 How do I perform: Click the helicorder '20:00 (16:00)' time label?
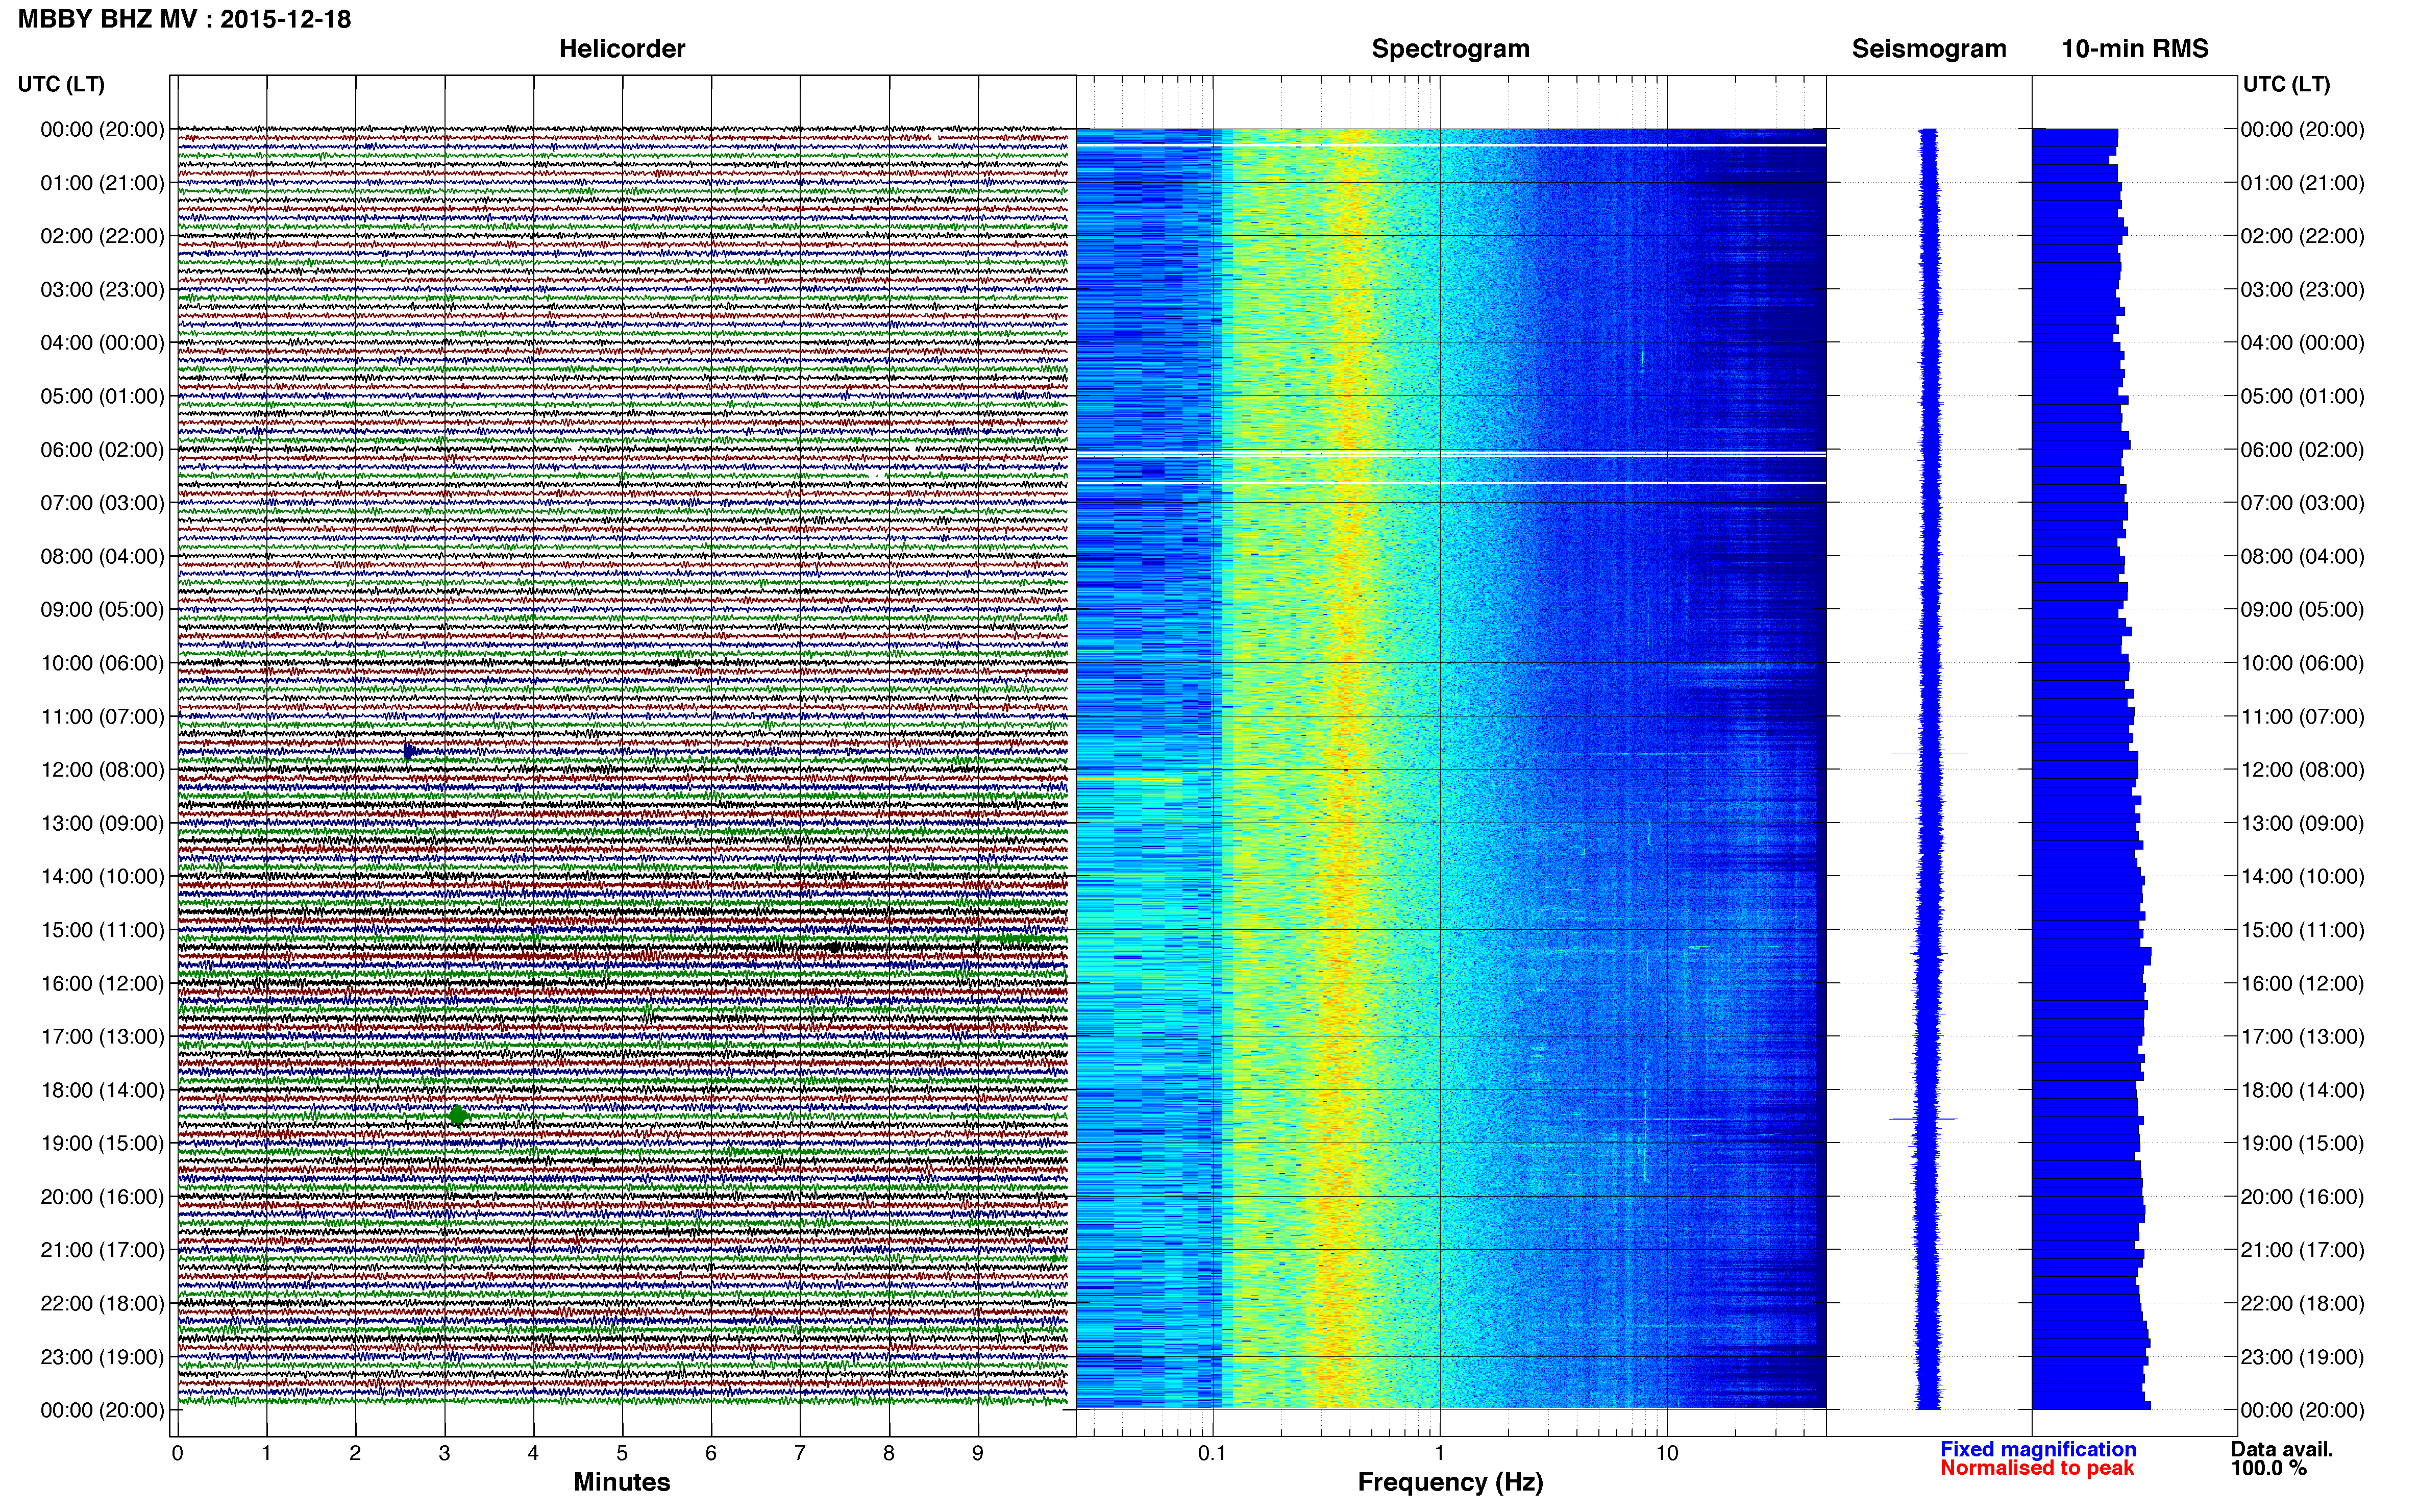coord(102,1197)
